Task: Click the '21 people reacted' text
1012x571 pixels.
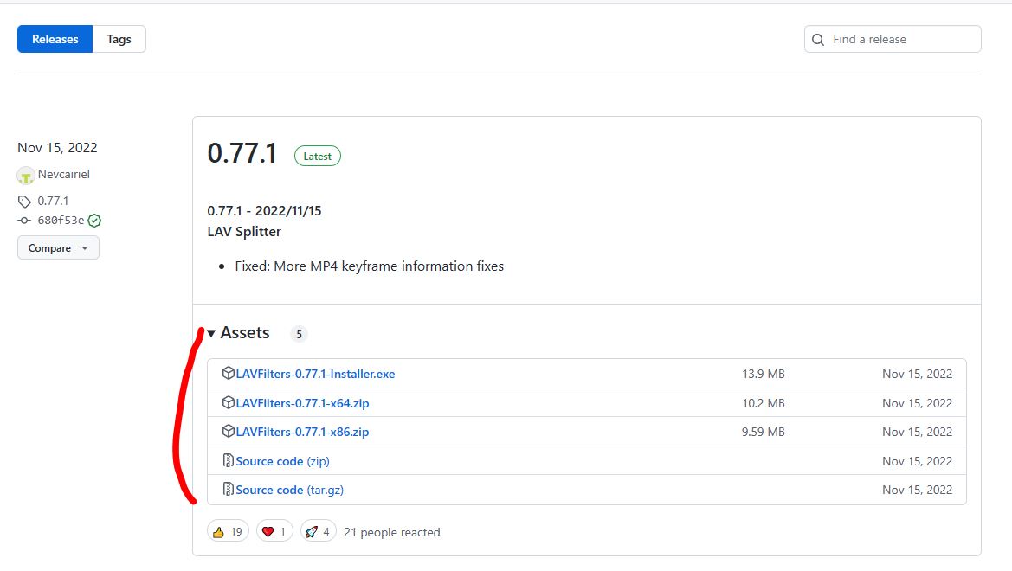Action: tap(392, 532)
